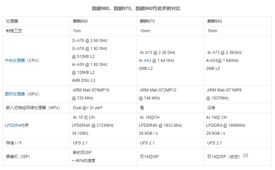Click the ARM Mali-G72MP12 text
The image size is (275, 170).
(158, 90)
